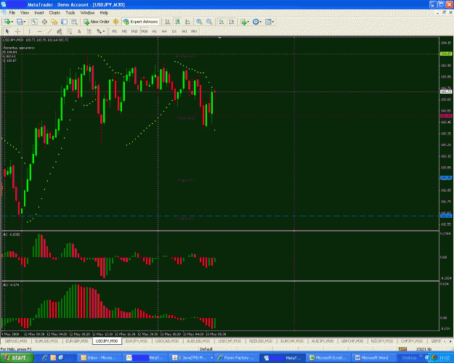The height and width of the screenshot is (363, 454).
Task: Switch chart to Bar Chart icon
Action: click(x=168, y=22)
